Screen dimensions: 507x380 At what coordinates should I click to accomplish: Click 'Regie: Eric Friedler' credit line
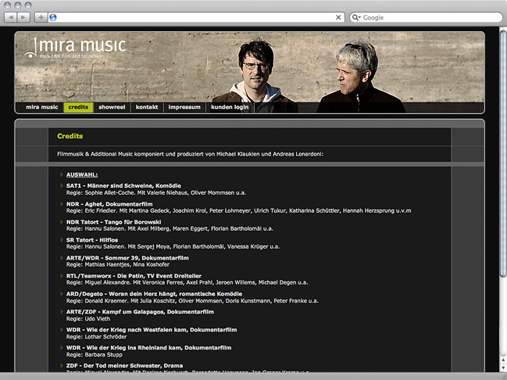click(x=238, y=210)
